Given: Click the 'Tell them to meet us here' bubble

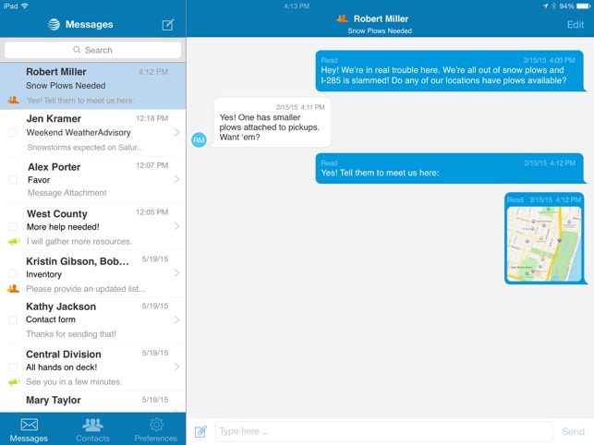Looking at the screenshot, I should pos(450,168).
